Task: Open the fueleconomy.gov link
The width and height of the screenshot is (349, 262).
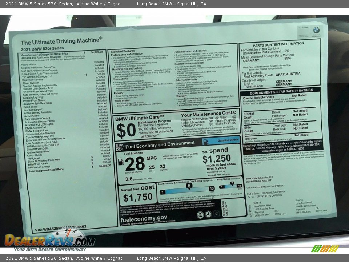Action: pos(144,219)
